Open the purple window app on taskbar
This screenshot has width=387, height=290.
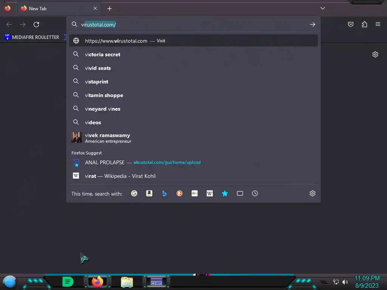pyautogui.click(x=156, y=282)
